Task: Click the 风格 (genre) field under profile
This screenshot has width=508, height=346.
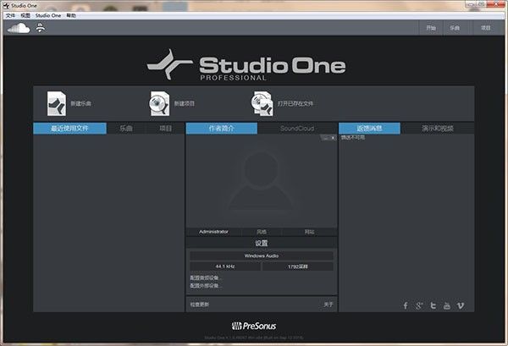Action: (262, 232)
